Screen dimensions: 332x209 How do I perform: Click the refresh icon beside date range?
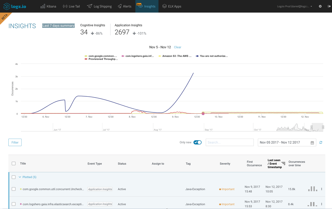coord(321,142)
